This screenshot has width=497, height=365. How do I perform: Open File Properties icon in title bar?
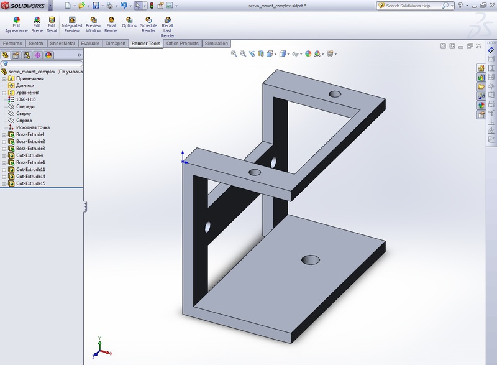point(161,6)
